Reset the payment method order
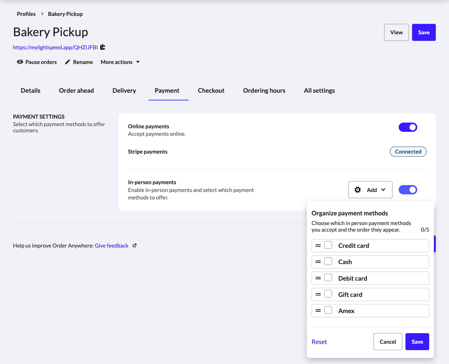The image size is (449, 364). click(319, 342)
